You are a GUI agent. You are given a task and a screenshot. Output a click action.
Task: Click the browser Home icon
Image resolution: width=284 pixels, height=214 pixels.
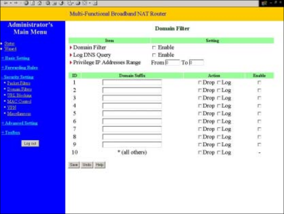pos(39,3)
